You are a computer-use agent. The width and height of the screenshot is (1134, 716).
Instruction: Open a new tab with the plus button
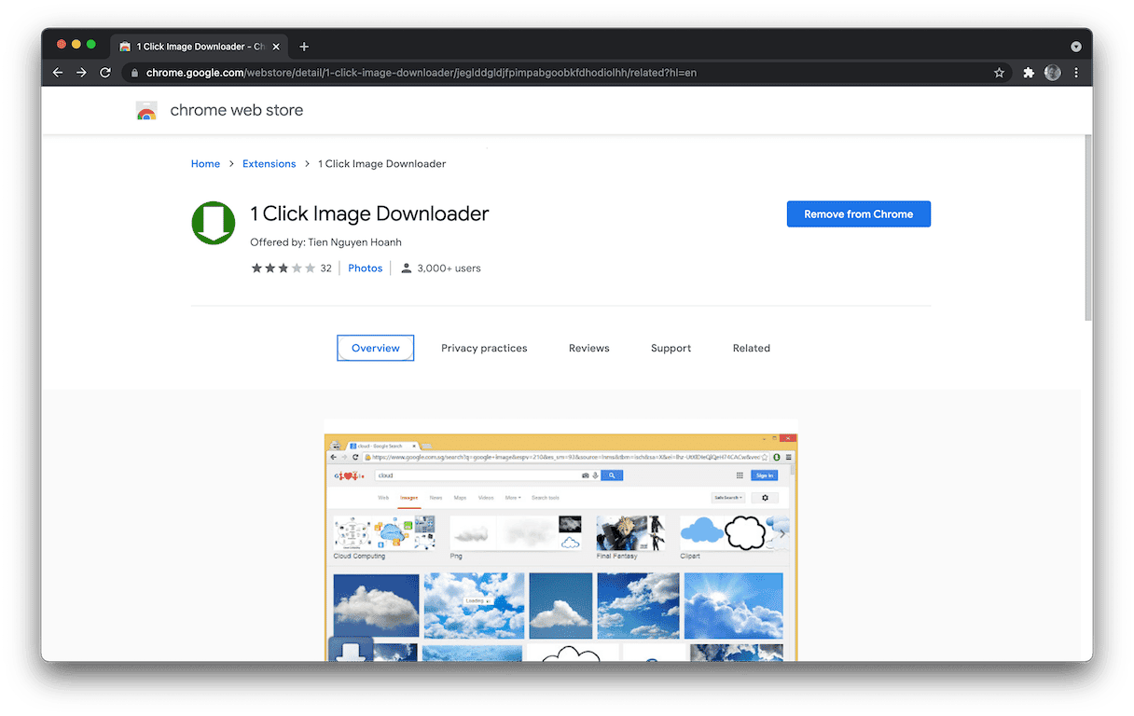(304, 47)
